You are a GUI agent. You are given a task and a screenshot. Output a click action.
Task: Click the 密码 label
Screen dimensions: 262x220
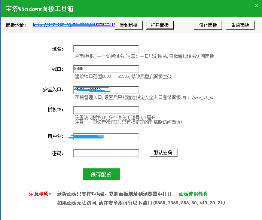click(58, 153)
